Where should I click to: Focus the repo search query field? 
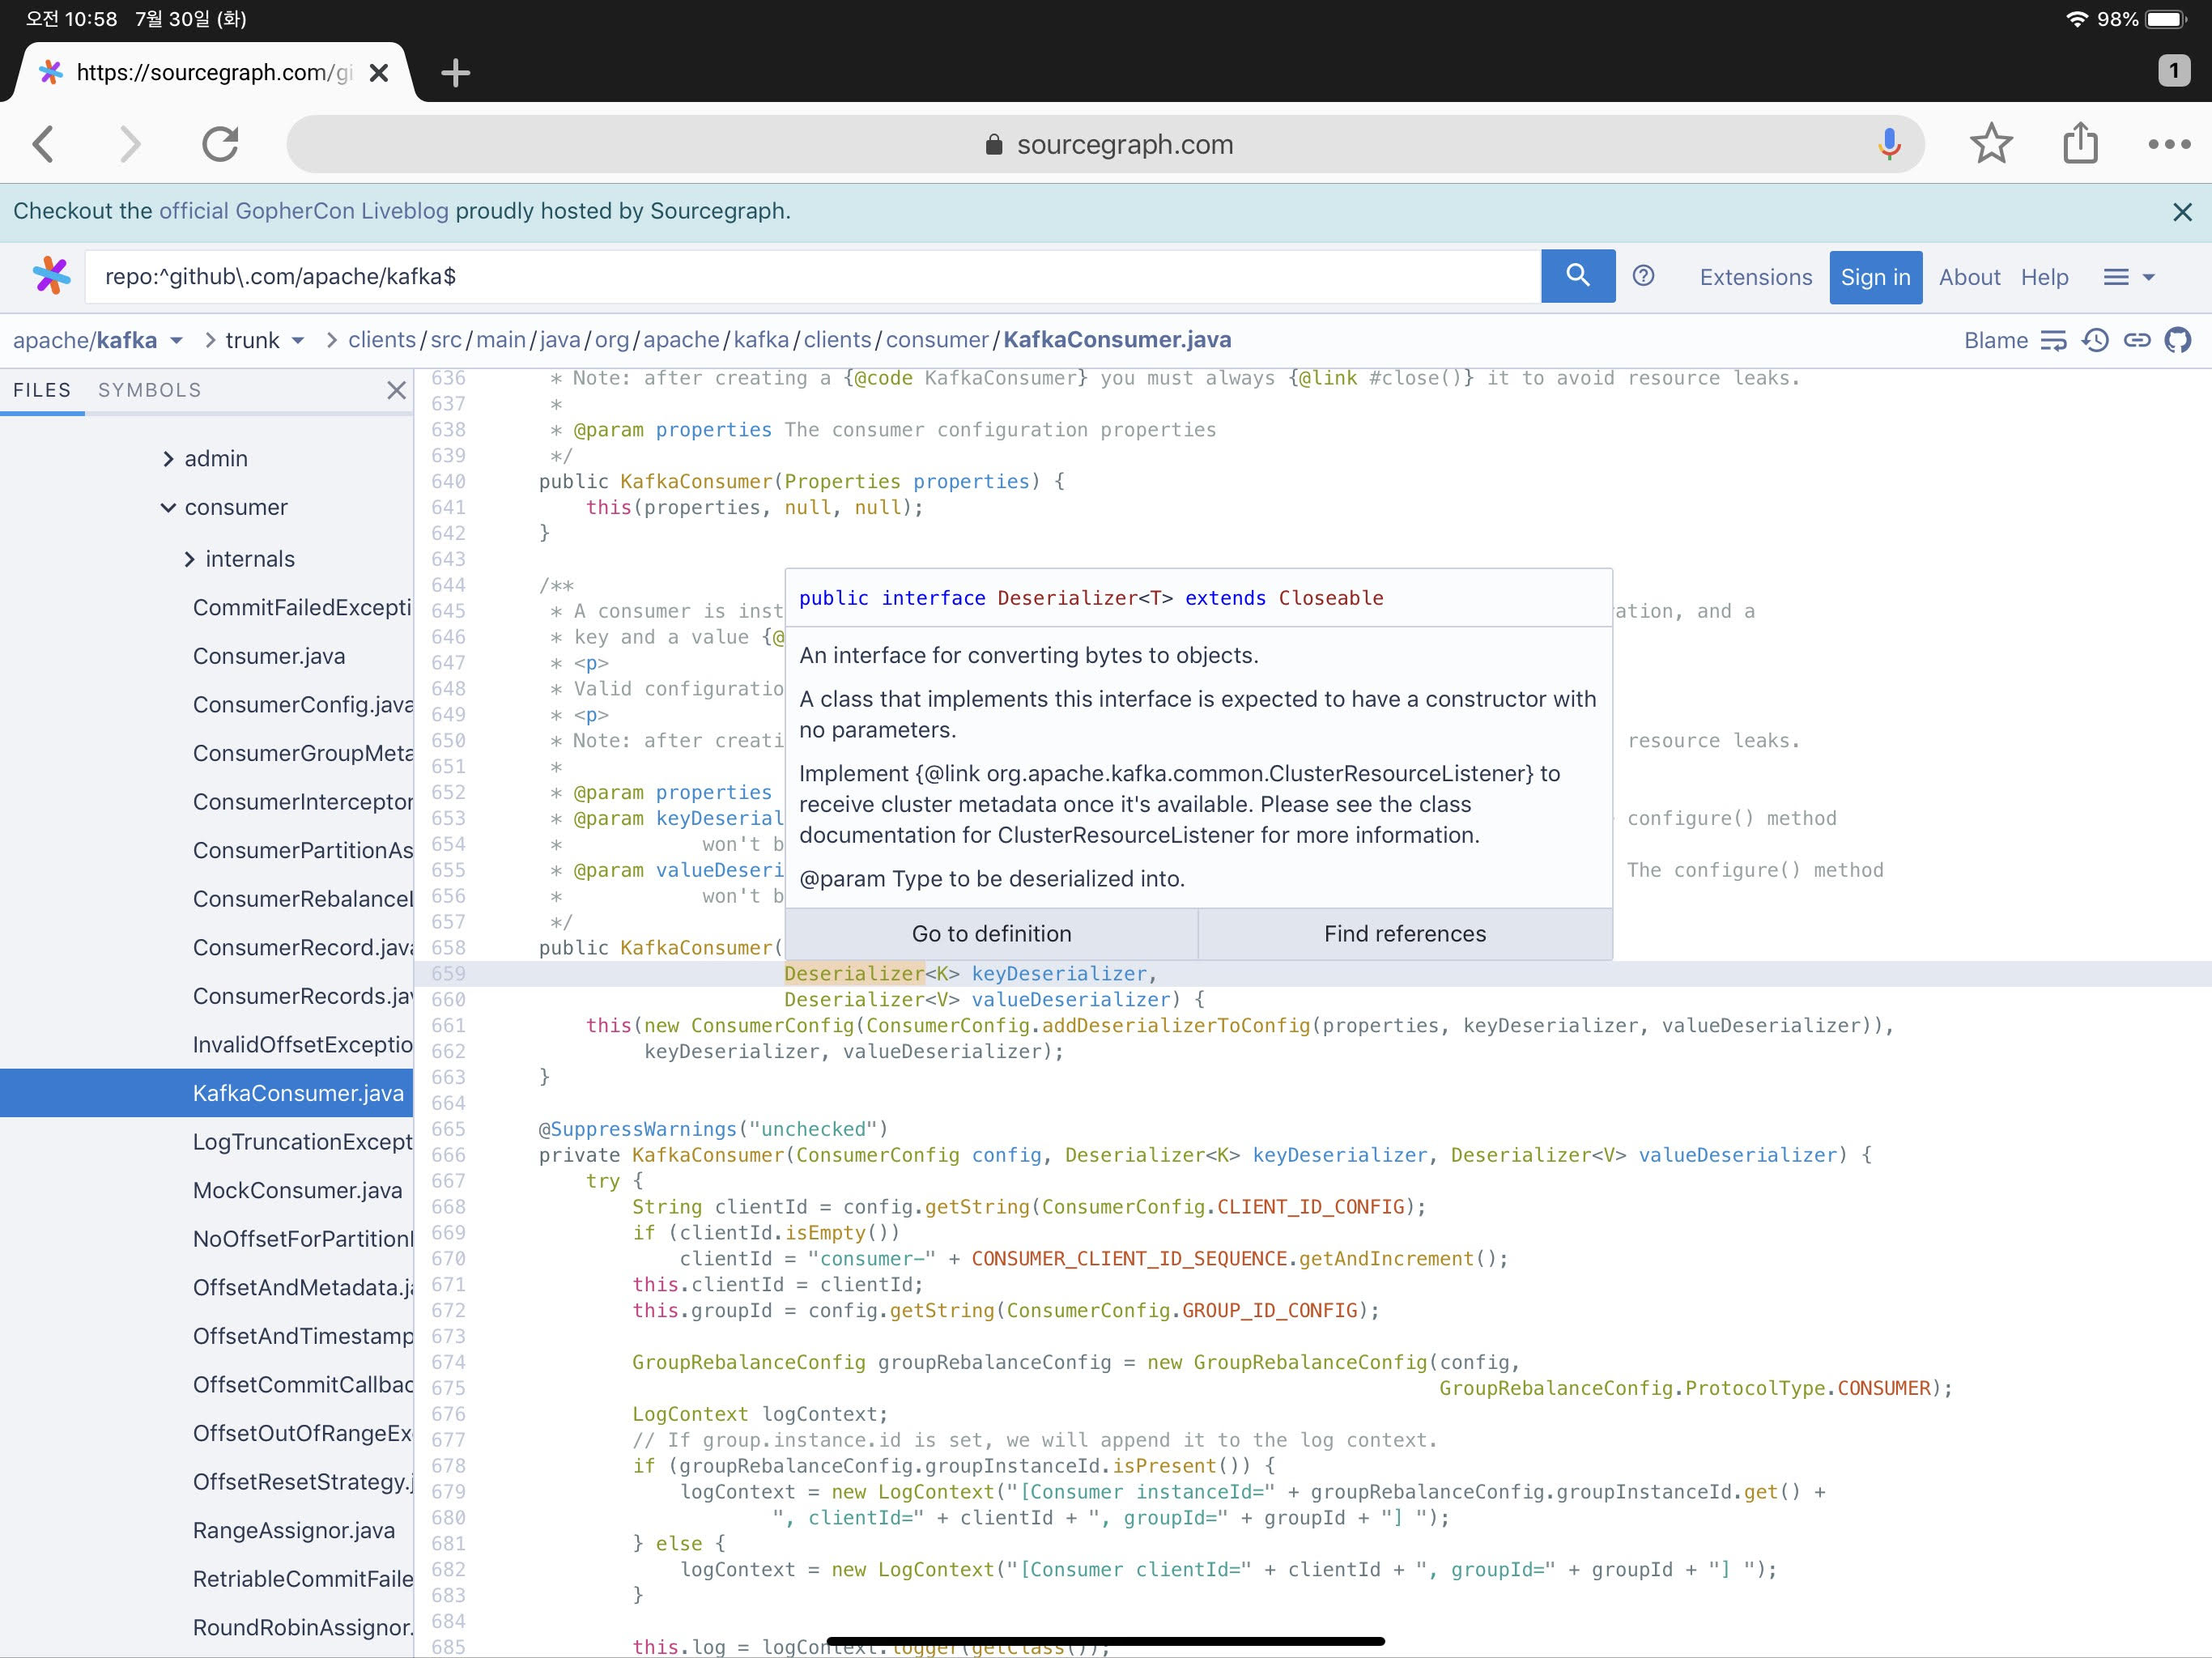click(x=810, y=277)
